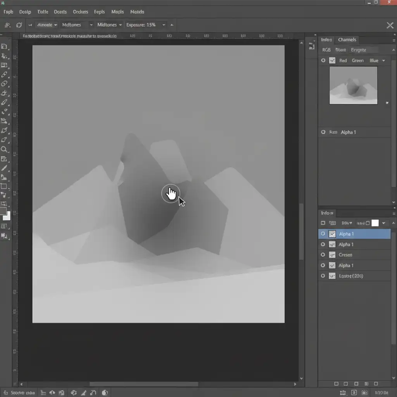Viewport: 397px width, 397px height.
Task: Click the RGB button in Channels panel
Action: point(326,50)
